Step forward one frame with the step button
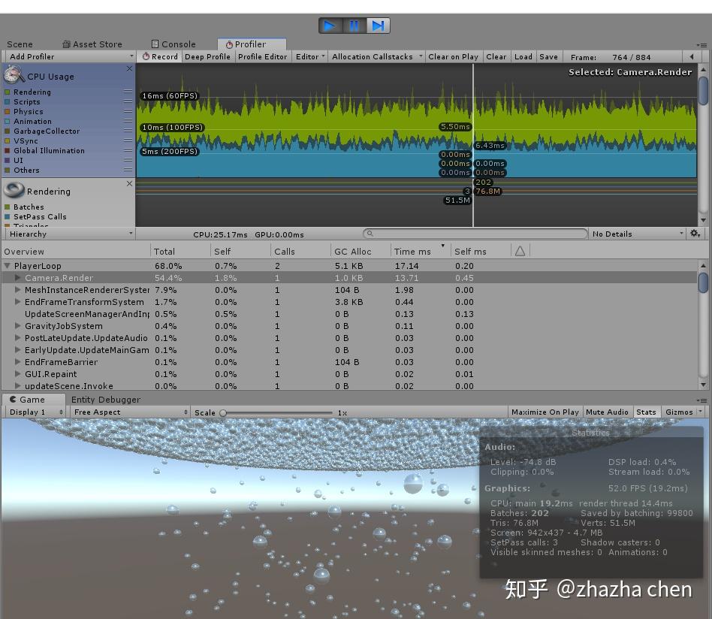712x619 pixels. click(378, 25)
